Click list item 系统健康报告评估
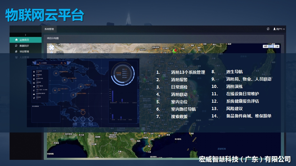The image size is (296, 166). 242,101
